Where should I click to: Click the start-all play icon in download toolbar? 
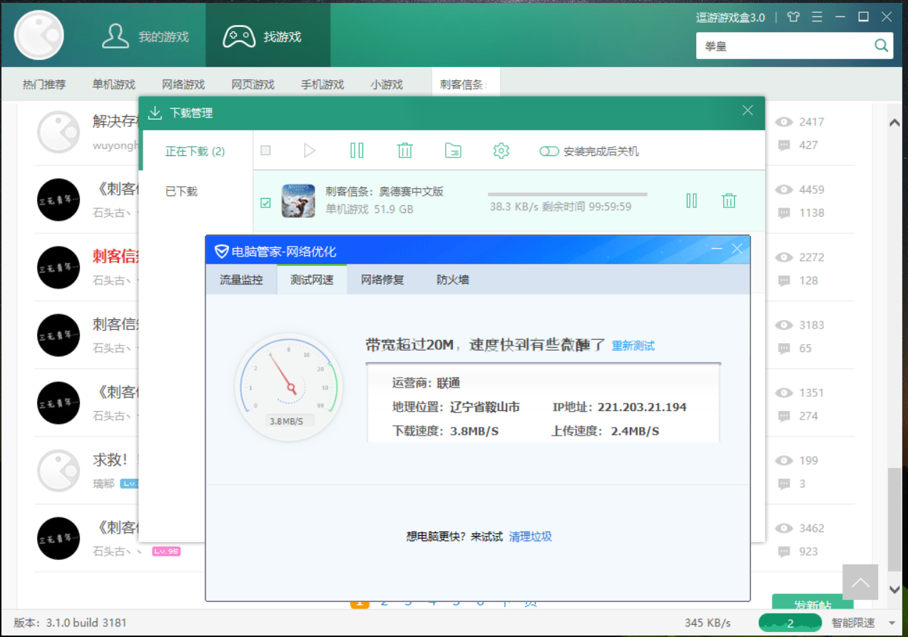tap(309, 150)
